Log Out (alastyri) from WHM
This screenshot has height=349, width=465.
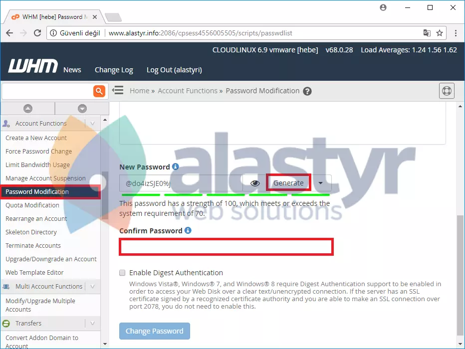click(x=175, y=70)
